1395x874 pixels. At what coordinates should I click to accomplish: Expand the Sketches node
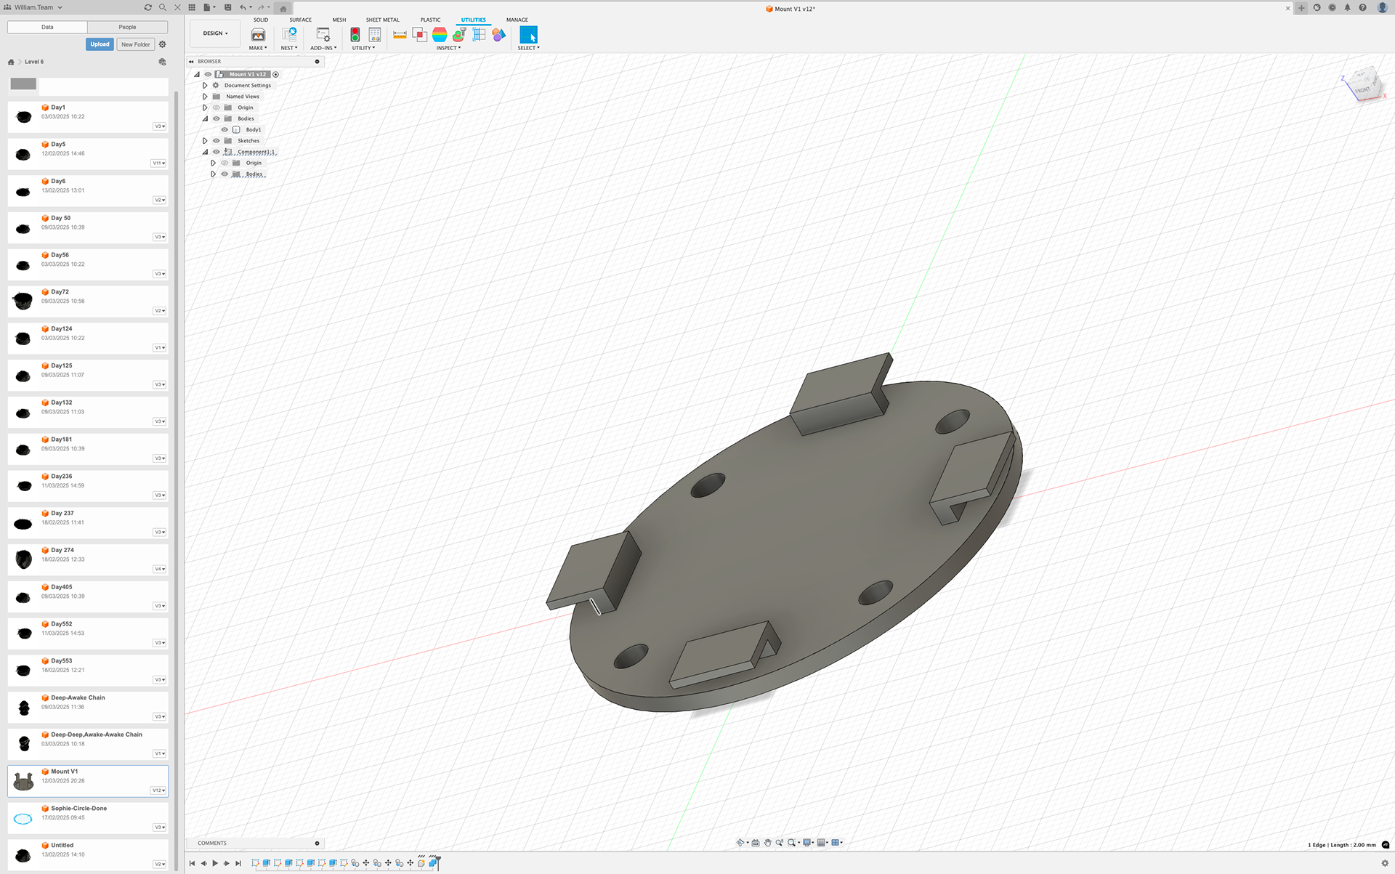pos(205,141)
